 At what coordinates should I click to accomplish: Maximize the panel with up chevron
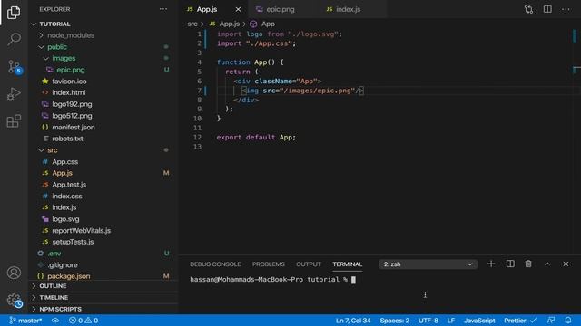click(x=547, y=264)
